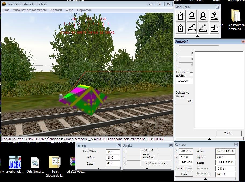This screenshot has width=245, height=182.
Task: Click status text Telephone pole edit mode:PROSTŘEDNÍ
Action: point(136,139)
